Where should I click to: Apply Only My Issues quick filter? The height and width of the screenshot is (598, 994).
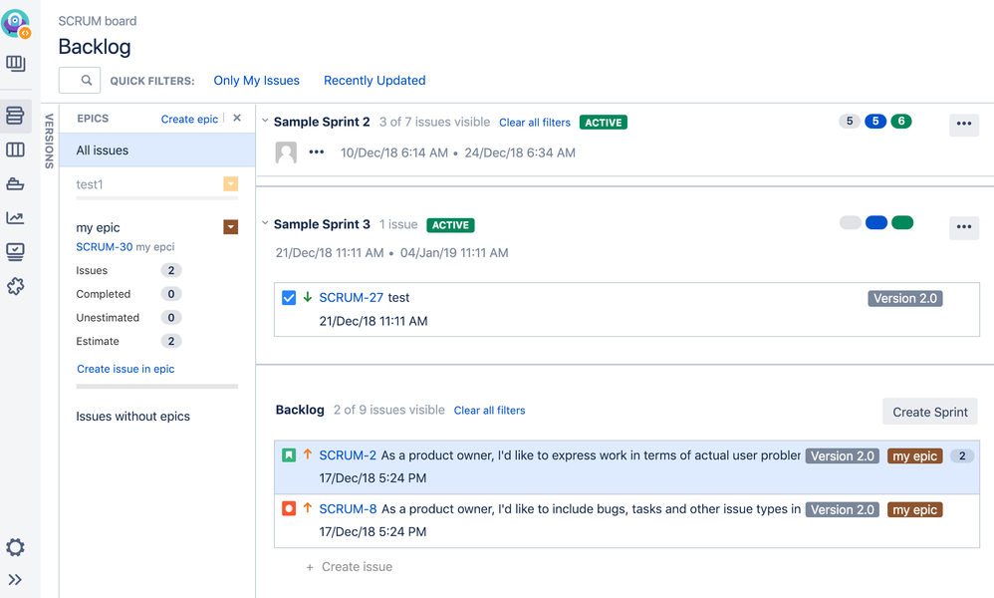pyautogui.click(x=256, y=81)
